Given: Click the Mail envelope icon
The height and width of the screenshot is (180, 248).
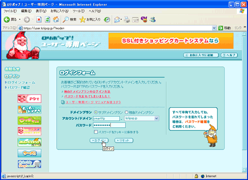Looking at the screenshot, I should pos(117,20).
